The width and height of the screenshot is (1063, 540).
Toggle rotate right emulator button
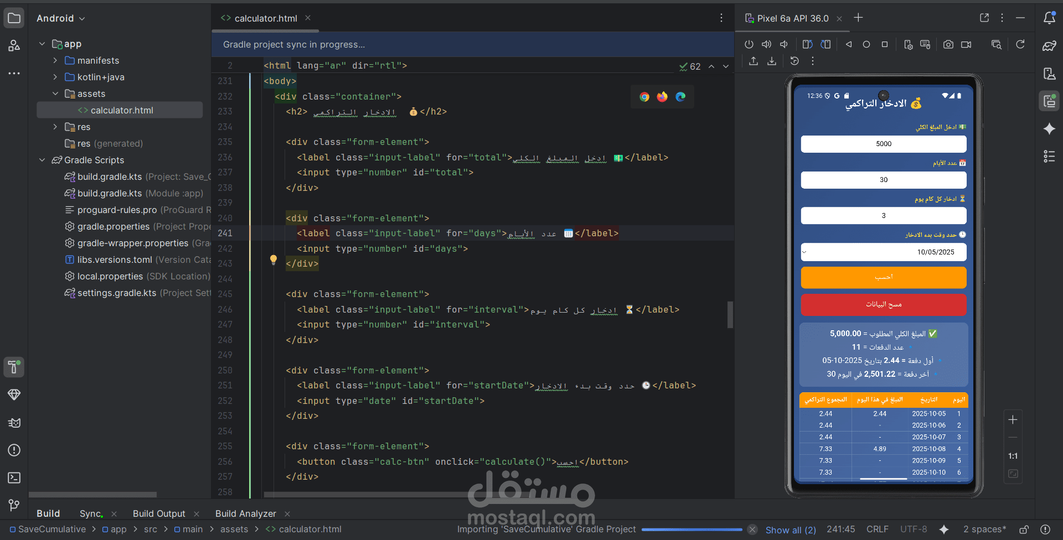click(825, 44)
